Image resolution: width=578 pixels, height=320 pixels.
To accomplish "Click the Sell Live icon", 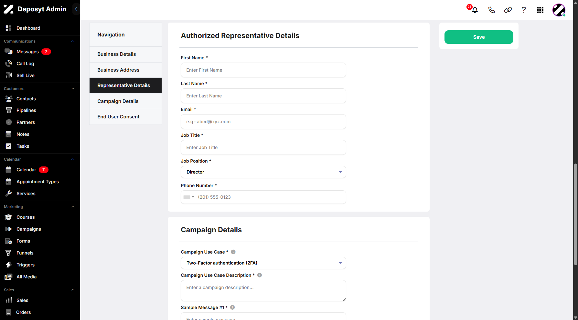I will pyautogui.click(x=9, y=75).
